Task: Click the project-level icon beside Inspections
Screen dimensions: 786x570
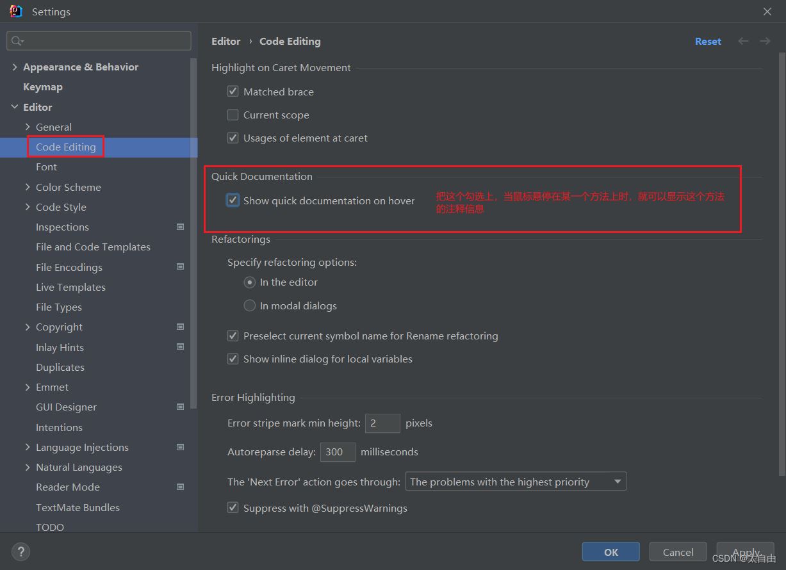Action: (x=180, y=227)
